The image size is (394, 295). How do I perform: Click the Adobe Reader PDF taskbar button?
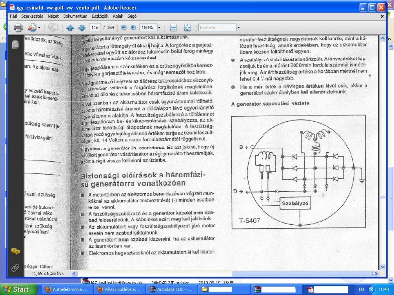point(328,289)
